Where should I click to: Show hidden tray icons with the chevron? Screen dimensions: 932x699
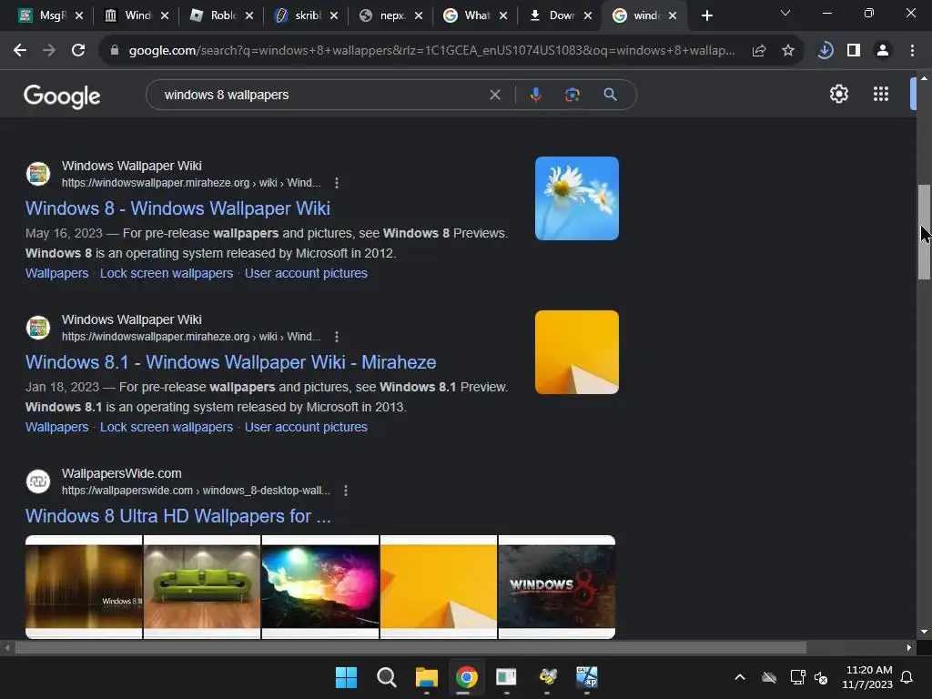pyautogui.click(x=739, y=677)
